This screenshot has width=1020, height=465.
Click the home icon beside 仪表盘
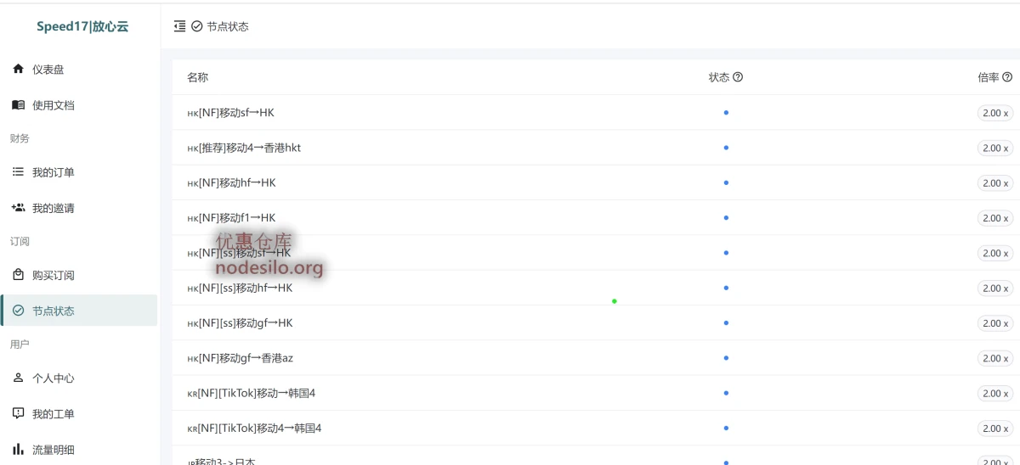18,69
